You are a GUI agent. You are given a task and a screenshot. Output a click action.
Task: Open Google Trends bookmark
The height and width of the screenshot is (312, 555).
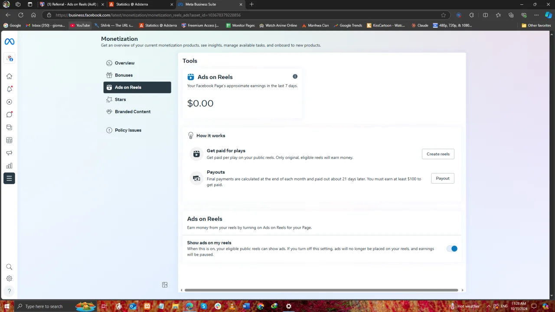click(348, 25)
